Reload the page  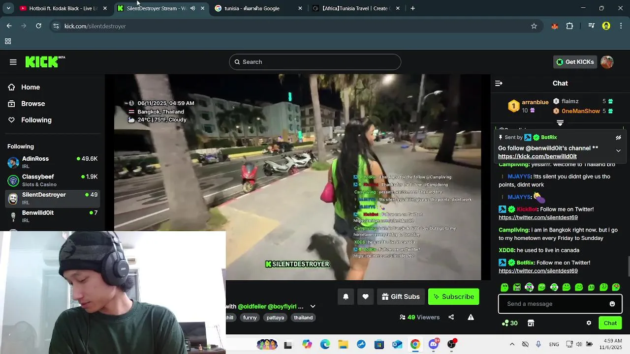coord(38,26)
